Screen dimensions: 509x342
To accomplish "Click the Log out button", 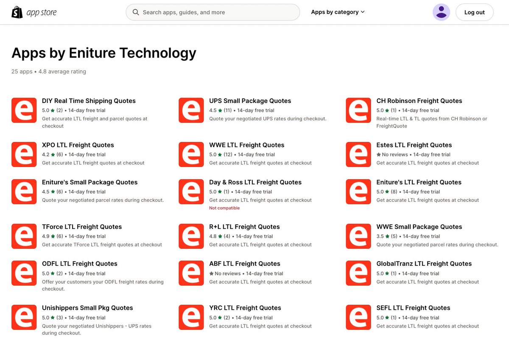I will [x=474, y=12].
